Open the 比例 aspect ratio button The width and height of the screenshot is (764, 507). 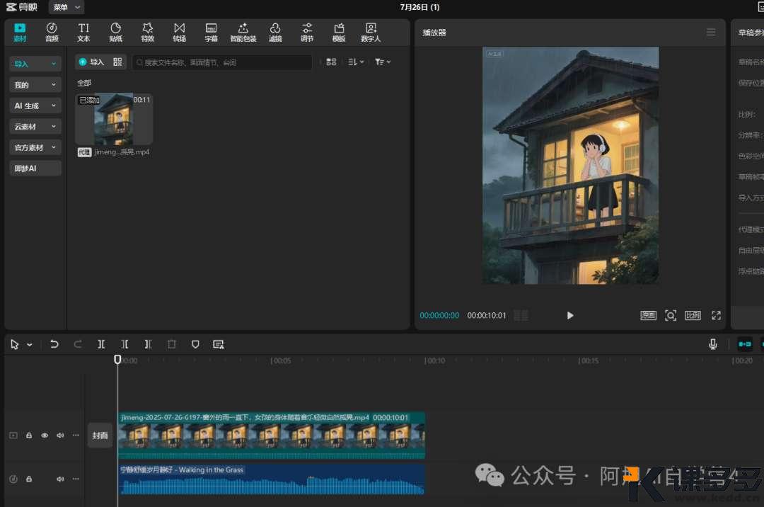[693, 315]
